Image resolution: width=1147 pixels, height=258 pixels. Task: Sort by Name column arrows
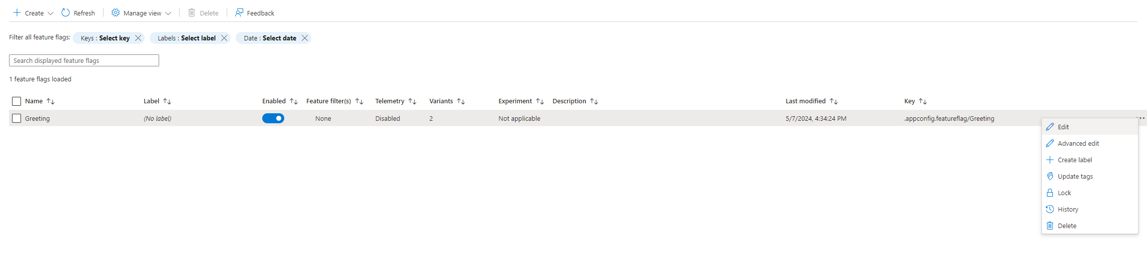pyautogui.click(x=51, y=101)
